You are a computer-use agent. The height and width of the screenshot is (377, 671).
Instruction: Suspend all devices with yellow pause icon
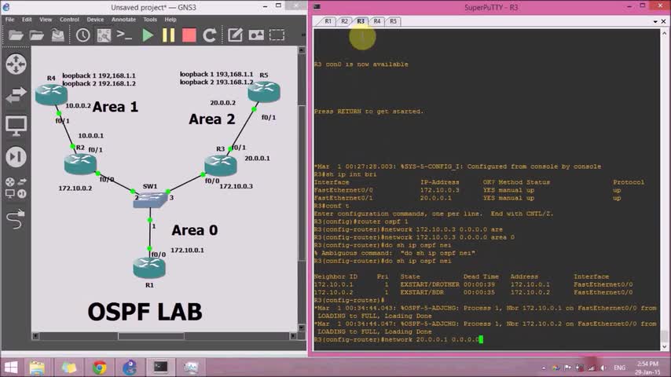[x=169, y=35]
